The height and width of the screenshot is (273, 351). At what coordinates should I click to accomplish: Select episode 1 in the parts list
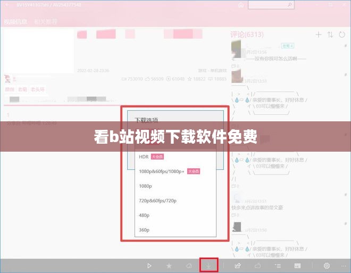8,115
